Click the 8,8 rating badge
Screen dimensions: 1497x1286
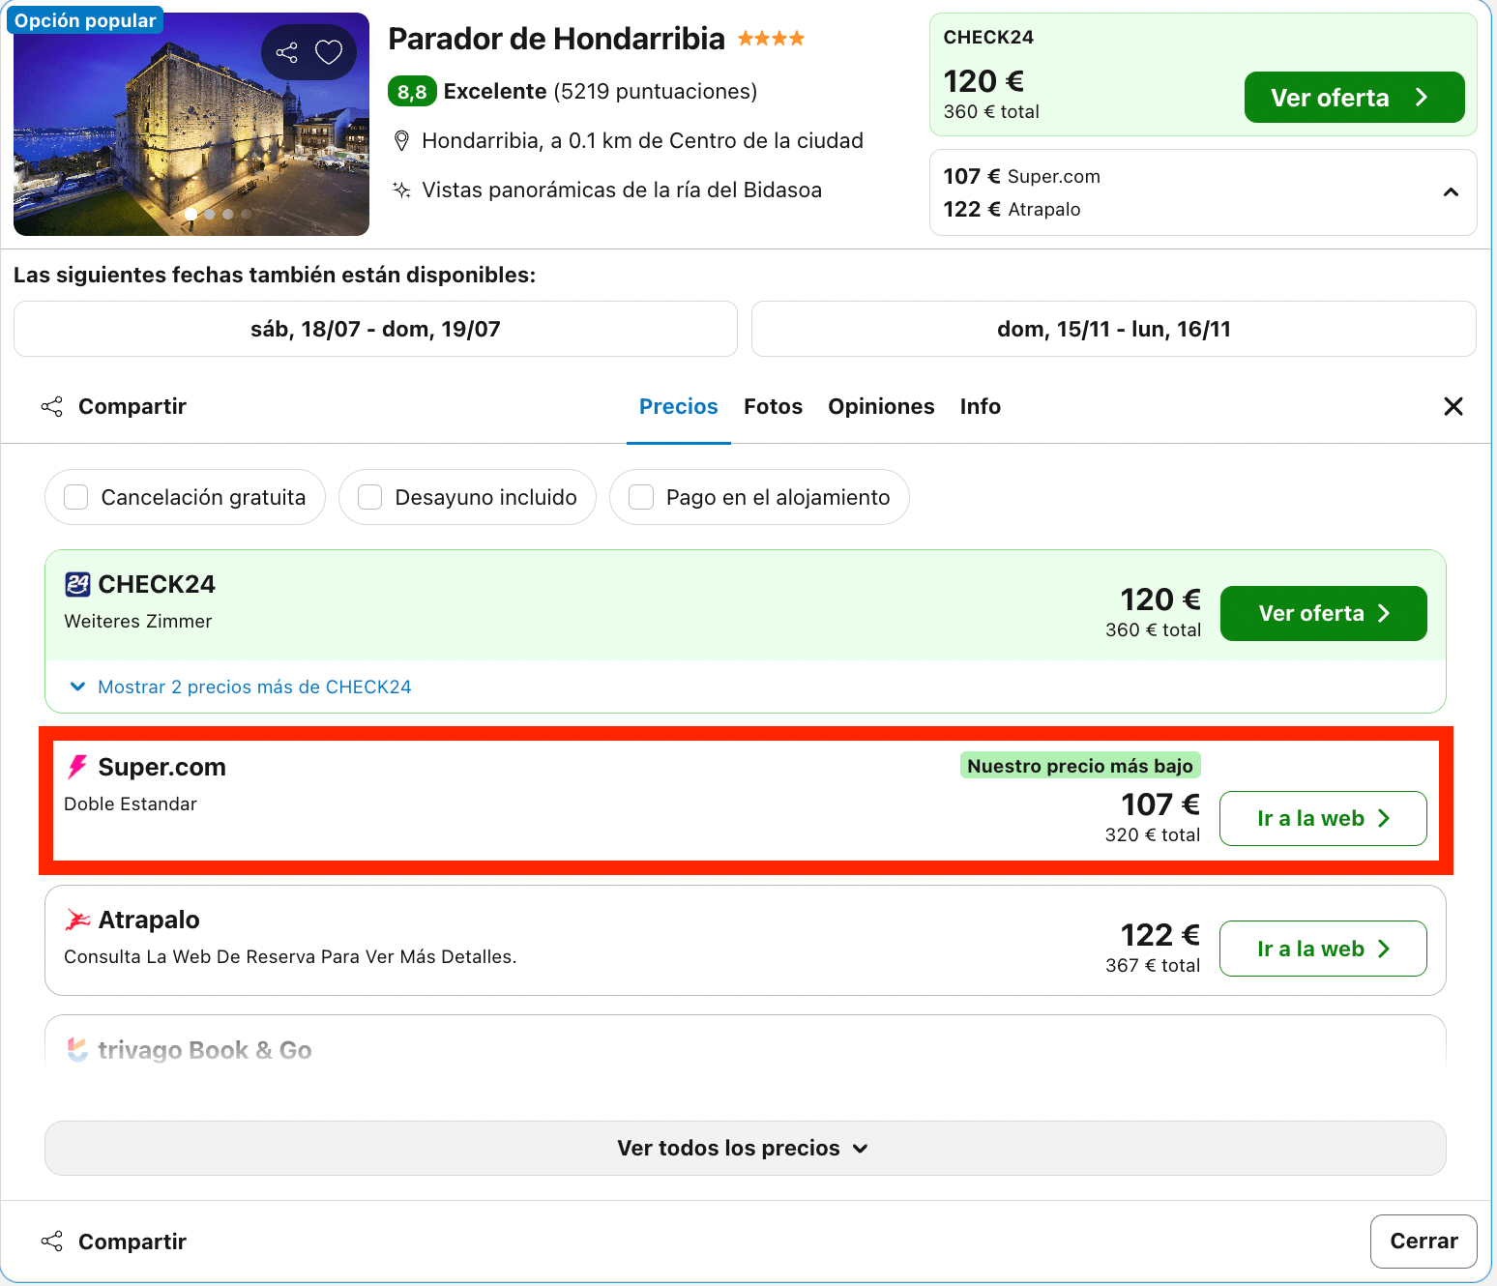412,92
